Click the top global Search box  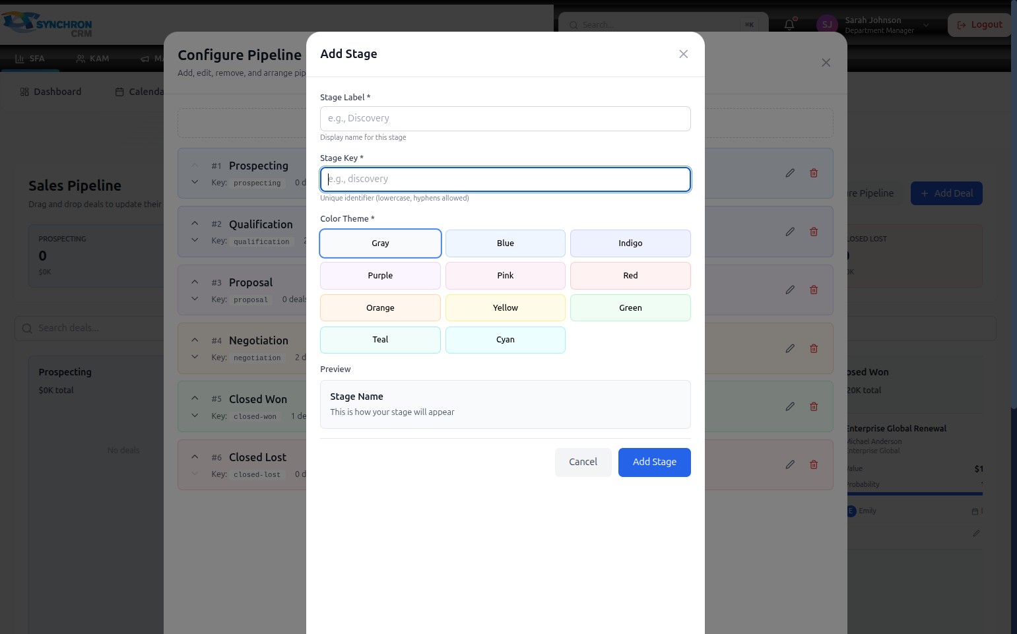pos(663,24)
